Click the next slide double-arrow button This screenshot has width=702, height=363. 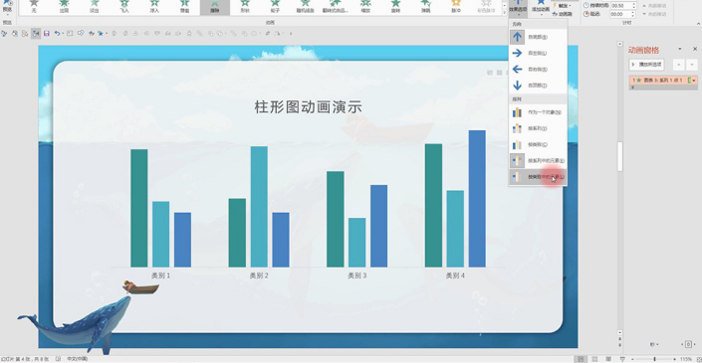click(x=620, y=345)
